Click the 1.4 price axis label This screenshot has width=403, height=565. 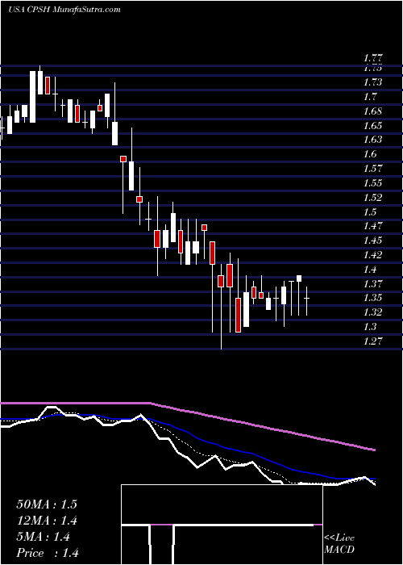[370, 269]
